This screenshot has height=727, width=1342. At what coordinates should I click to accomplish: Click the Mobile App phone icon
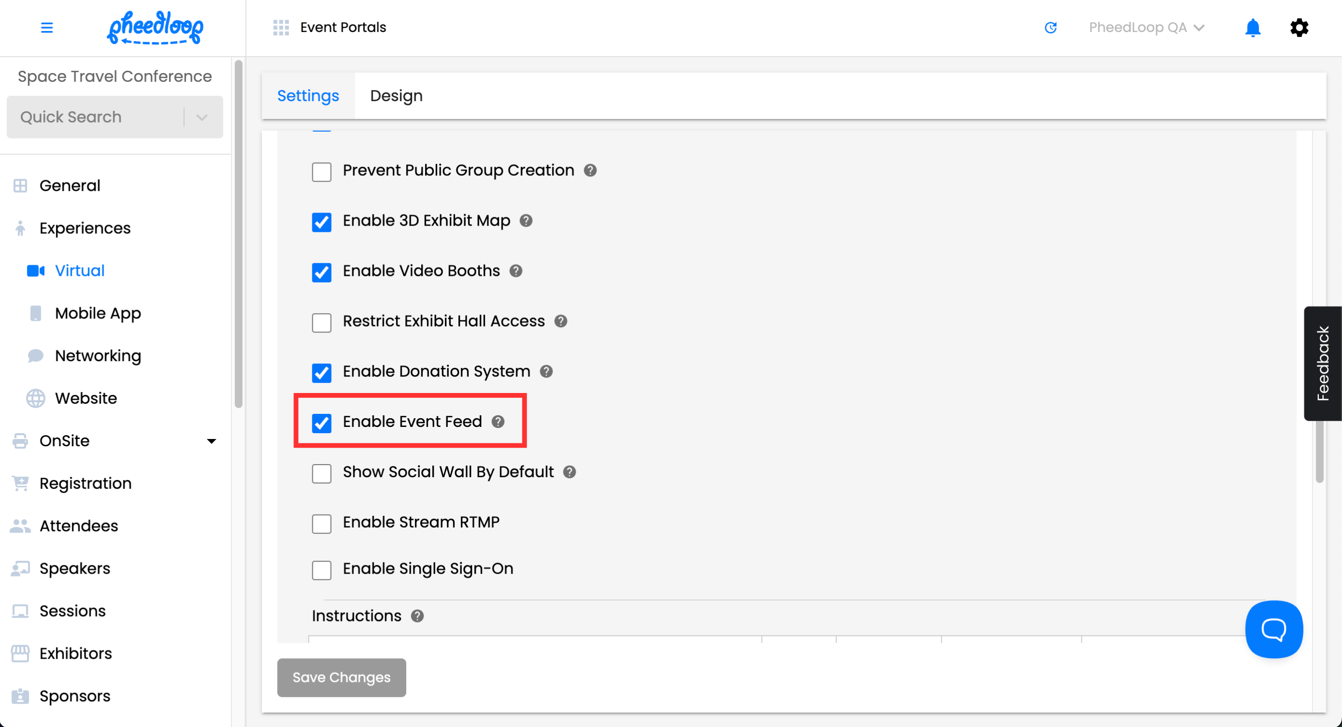[x=35, y=314]
